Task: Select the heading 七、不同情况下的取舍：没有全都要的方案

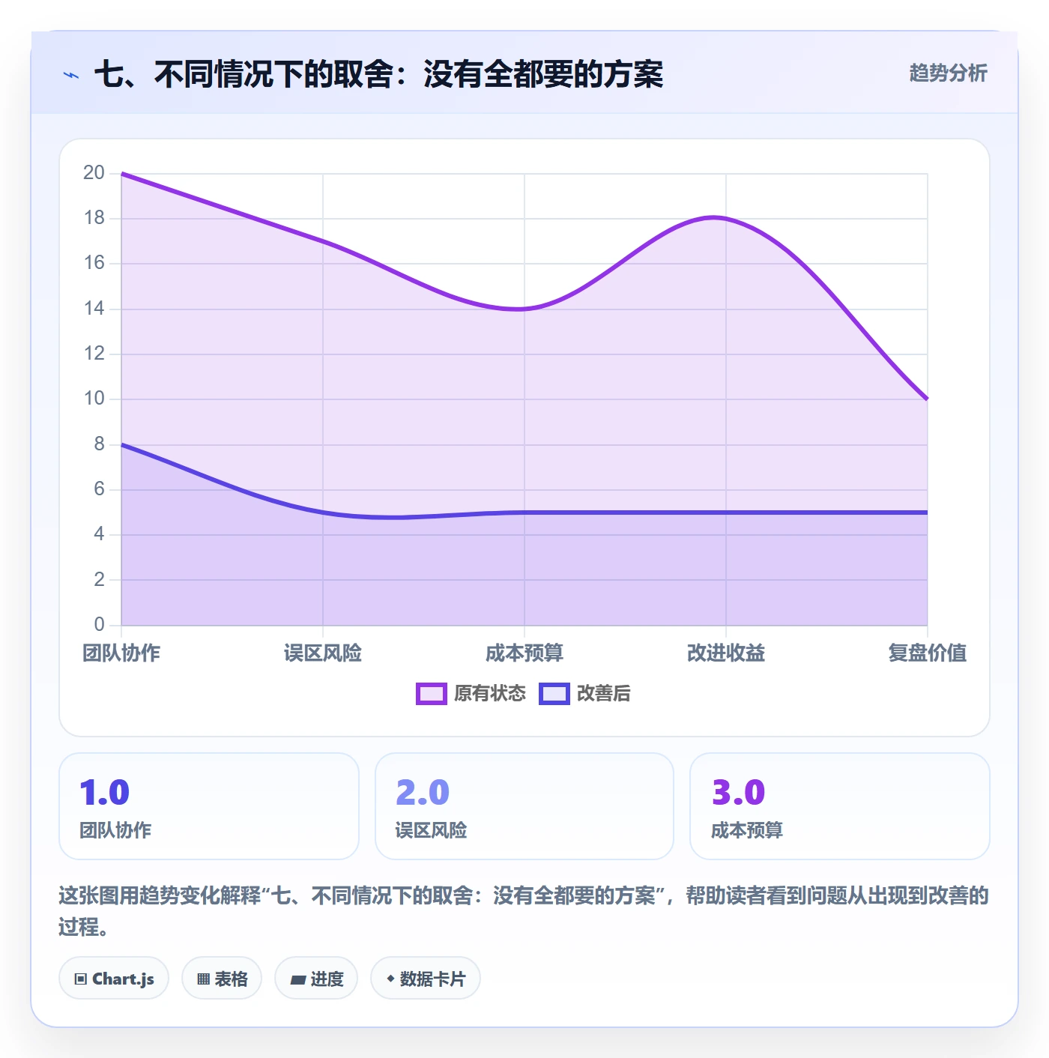Action: (378, 74)
